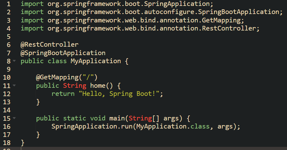Click line number 5 in the gutter
Screen dimensions: 287x150
[9, 36]
